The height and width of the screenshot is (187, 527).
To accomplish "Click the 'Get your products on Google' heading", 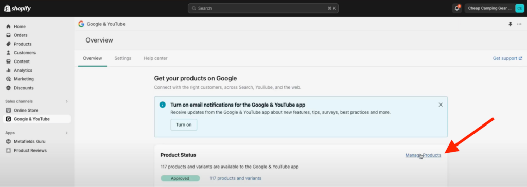I will pos(196,78).
